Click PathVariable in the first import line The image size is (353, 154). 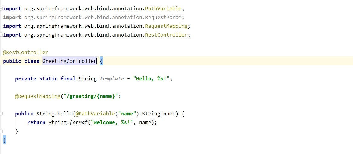click(163, 9)
